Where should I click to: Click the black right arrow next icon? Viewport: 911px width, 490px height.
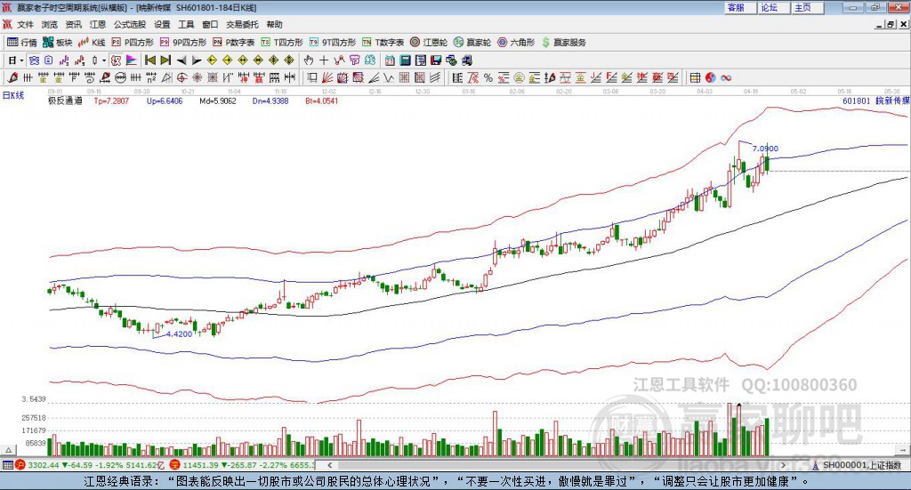point(197,60)
